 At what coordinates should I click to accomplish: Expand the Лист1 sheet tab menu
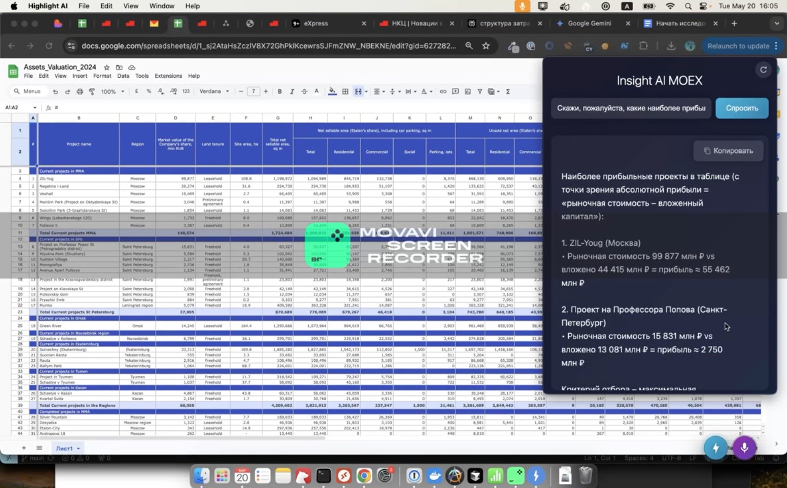(x=78, y=448)
